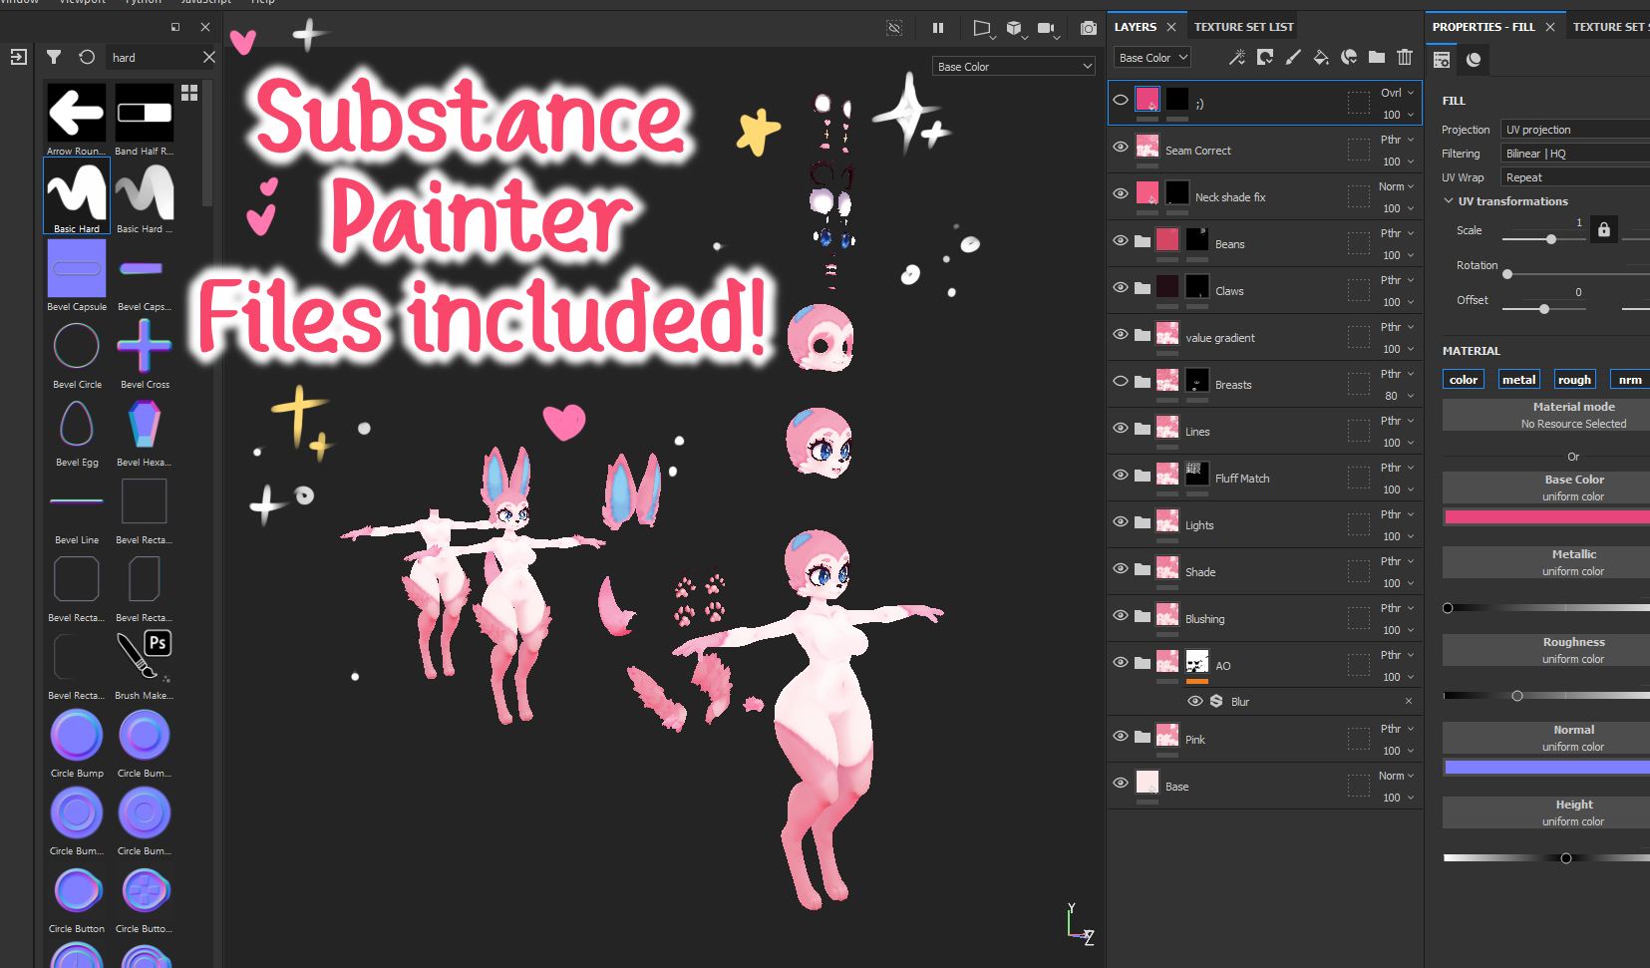Add a fill layer with bucket icon
The image size is (1650, 968).
point(1321,57)
